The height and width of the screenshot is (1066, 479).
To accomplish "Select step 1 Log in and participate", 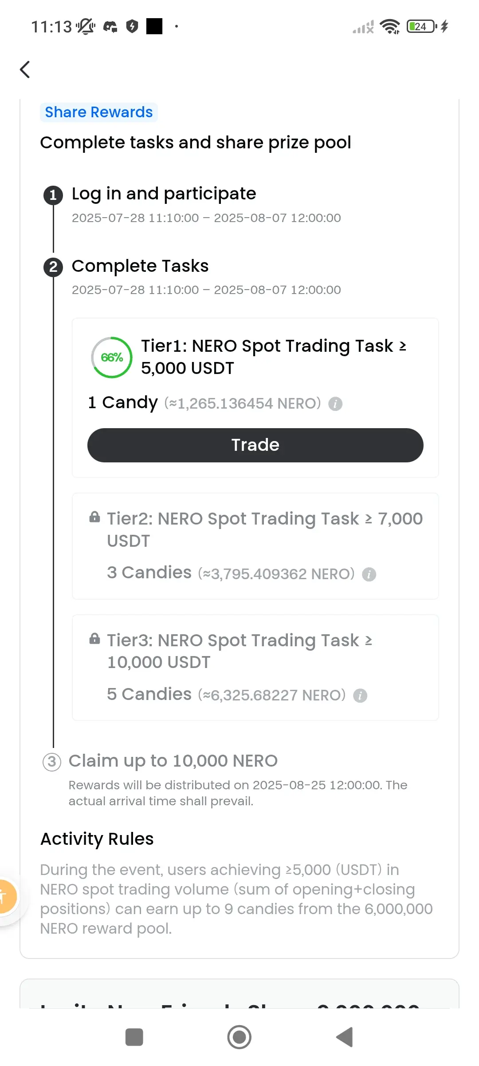I will (164, 194).
